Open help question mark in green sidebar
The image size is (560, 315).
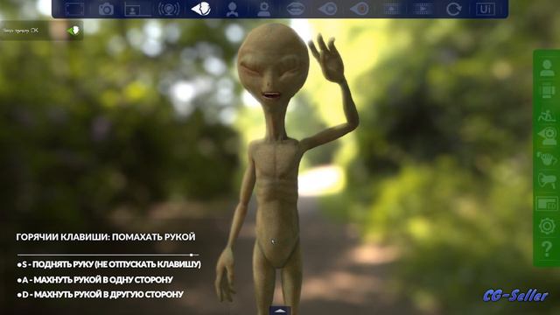coord(547,248)
